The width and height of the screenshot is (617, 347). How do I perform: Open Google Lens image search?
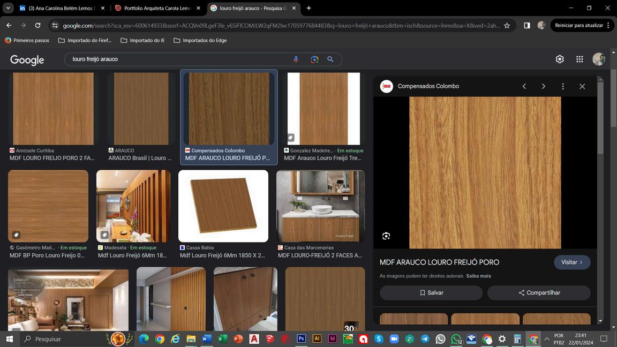(x=314, y=59)
